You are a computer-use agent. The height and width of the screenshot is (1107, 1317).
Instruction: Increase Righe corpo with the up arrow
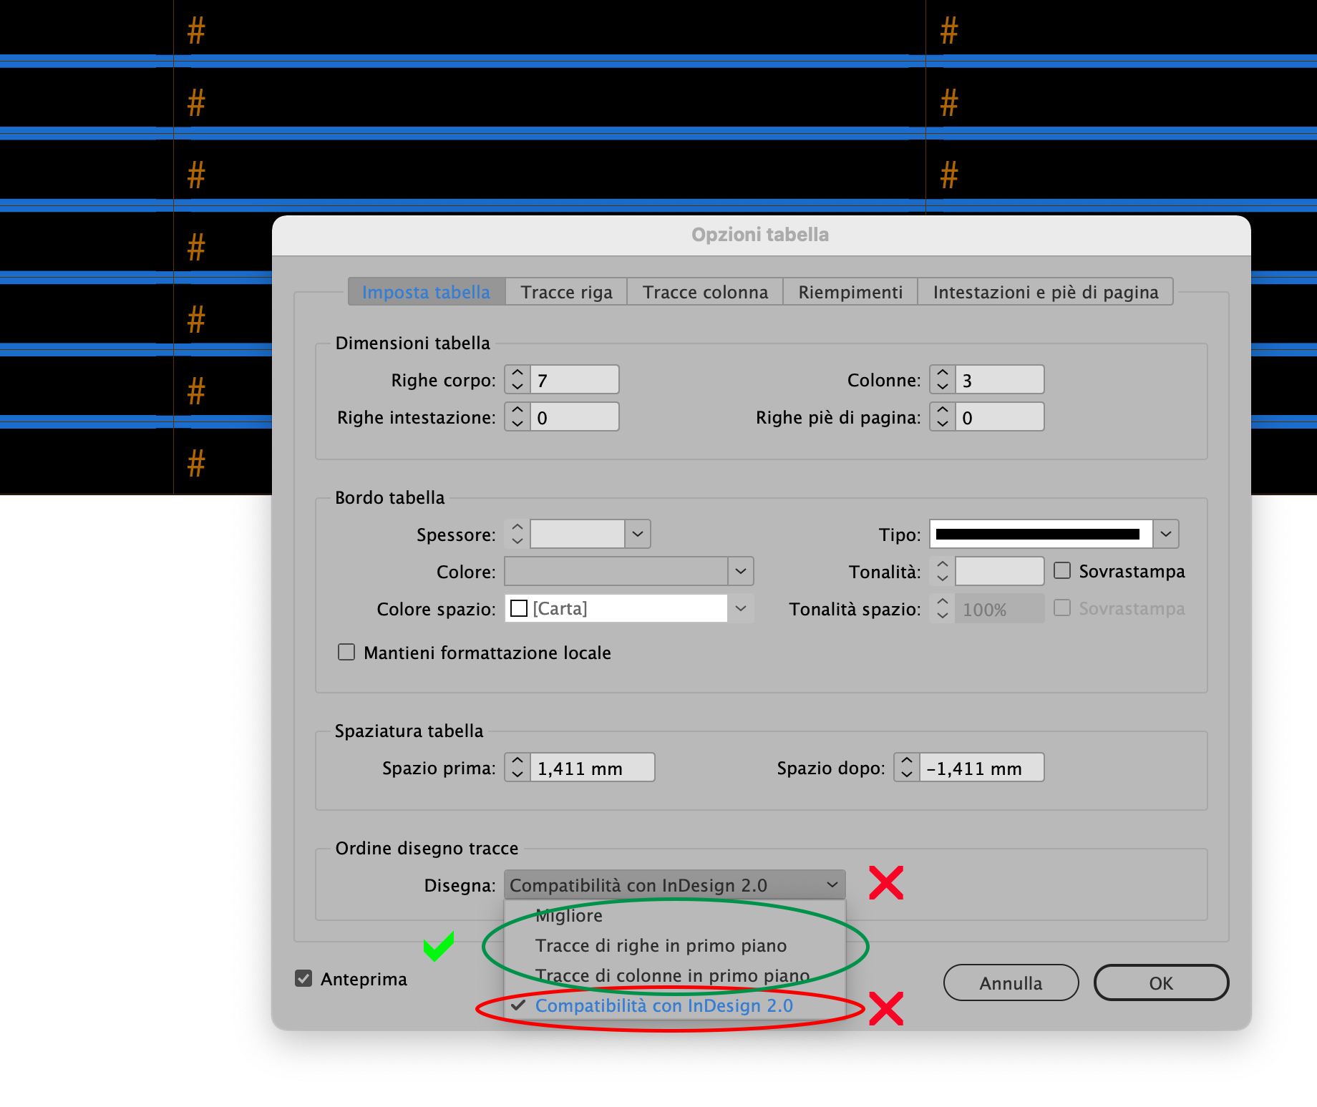pos(516,373)
